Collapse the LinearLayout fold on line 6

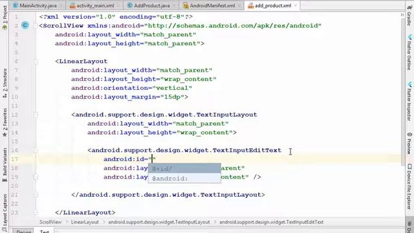coord(36,61)
